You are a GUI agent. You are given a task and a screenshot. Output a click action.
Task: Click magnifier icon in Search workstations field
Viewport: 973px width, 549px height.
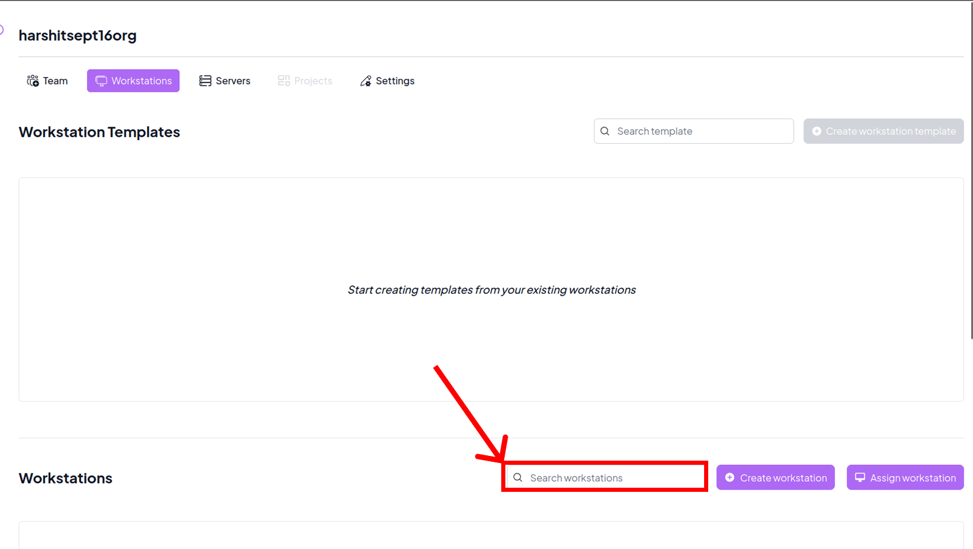[x=518, y=478]
